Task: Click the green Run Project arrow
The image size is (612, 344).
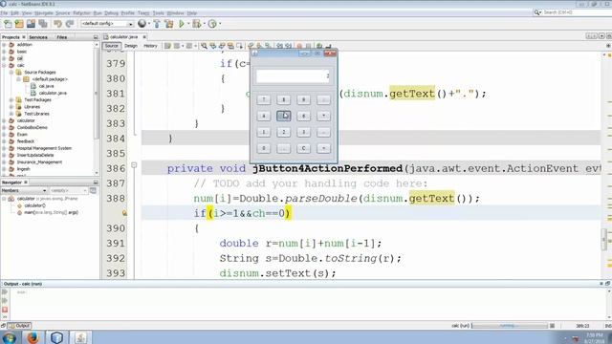Action: coord(182,24)
